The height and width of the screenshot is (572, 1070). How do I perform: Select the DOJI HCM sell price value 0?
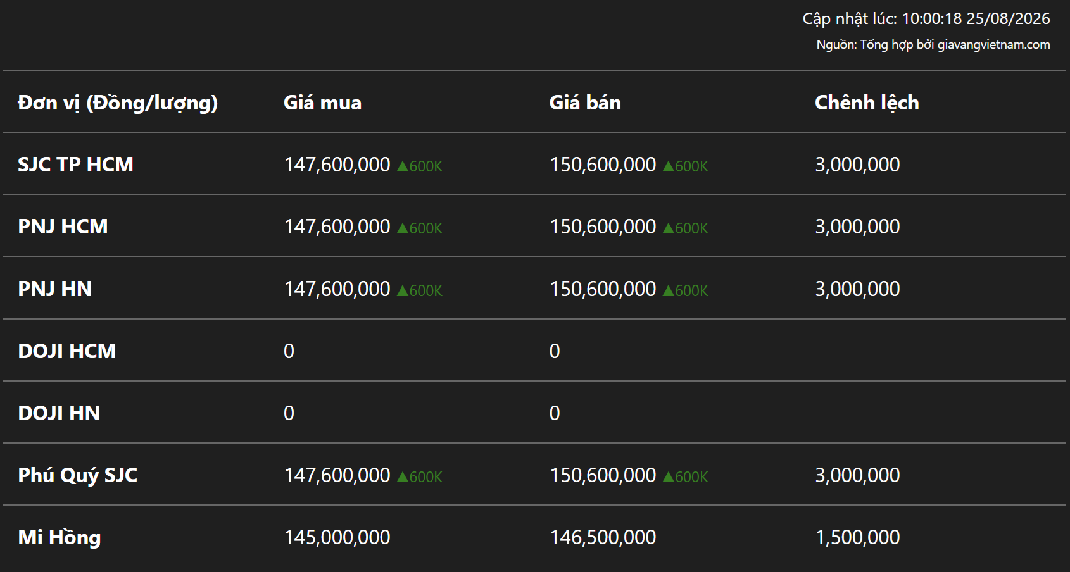[x=555, y=351]
